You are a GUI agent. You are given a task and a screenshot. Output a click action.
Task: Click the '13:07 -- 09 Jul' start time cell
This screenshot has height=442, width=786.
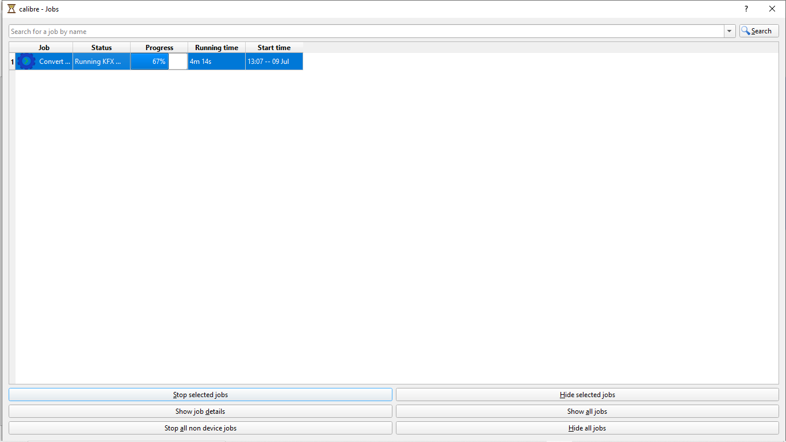(274, 62)
